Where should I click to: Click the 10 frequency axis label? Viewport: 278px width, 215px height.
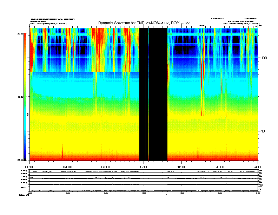[263, 131]
